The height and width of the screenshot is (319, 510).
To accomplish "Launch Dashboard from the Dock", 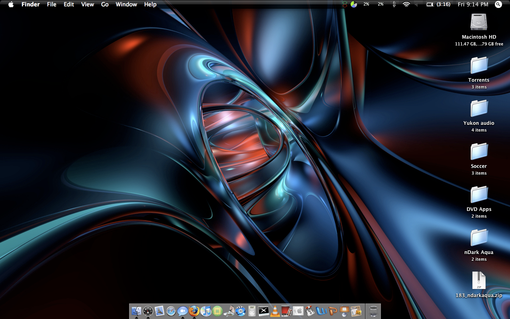I will pyautogui.click(x=148, y=311).
